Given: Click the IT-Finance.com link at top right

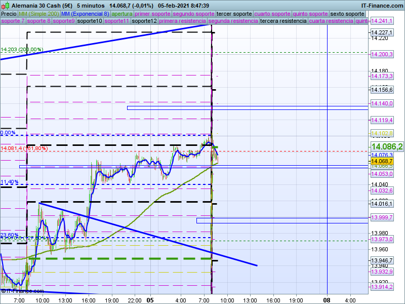Looking at the screenshot, I should click(382, 5).
